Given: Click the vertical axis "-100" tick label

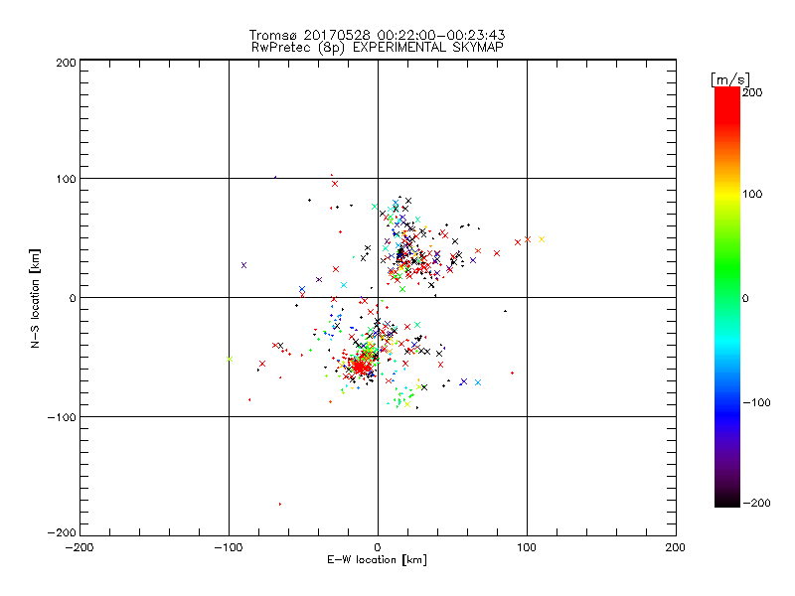Looking at the screenshot, I should pyautogui.click(x=62, y=417).
